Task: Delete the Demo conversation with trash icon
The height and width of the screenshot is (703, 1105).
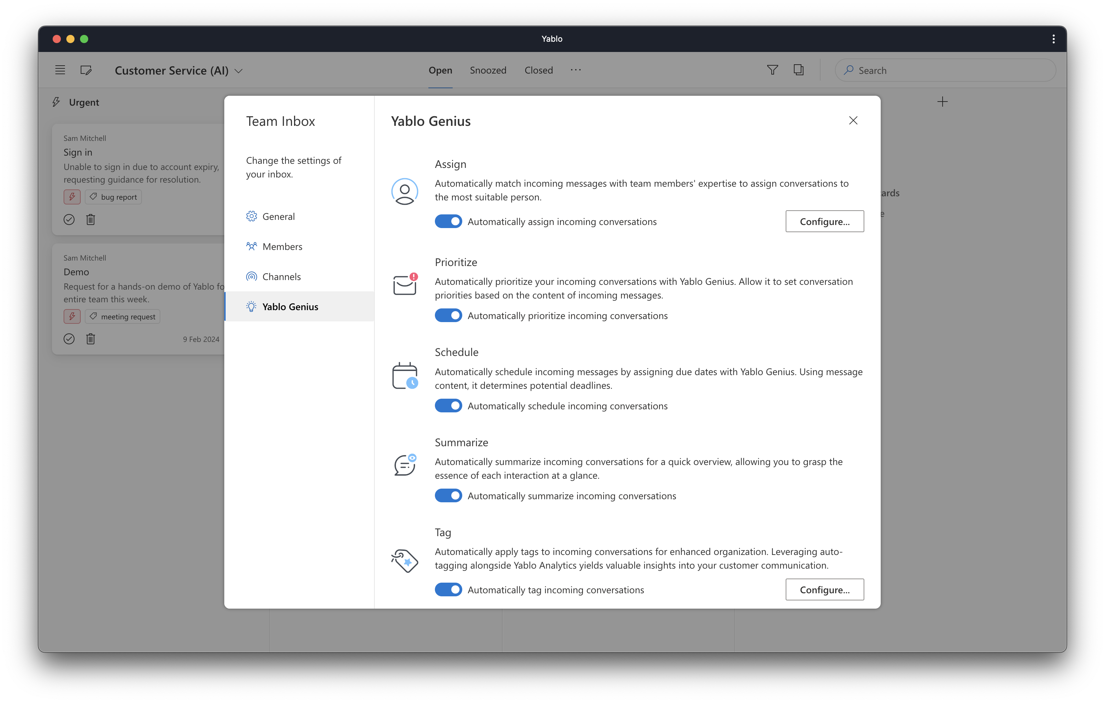Action: 90,339
